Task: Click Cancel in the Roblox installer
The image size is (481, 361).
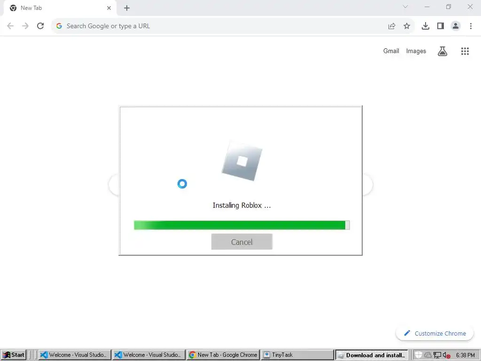Action: coord(242,242)
